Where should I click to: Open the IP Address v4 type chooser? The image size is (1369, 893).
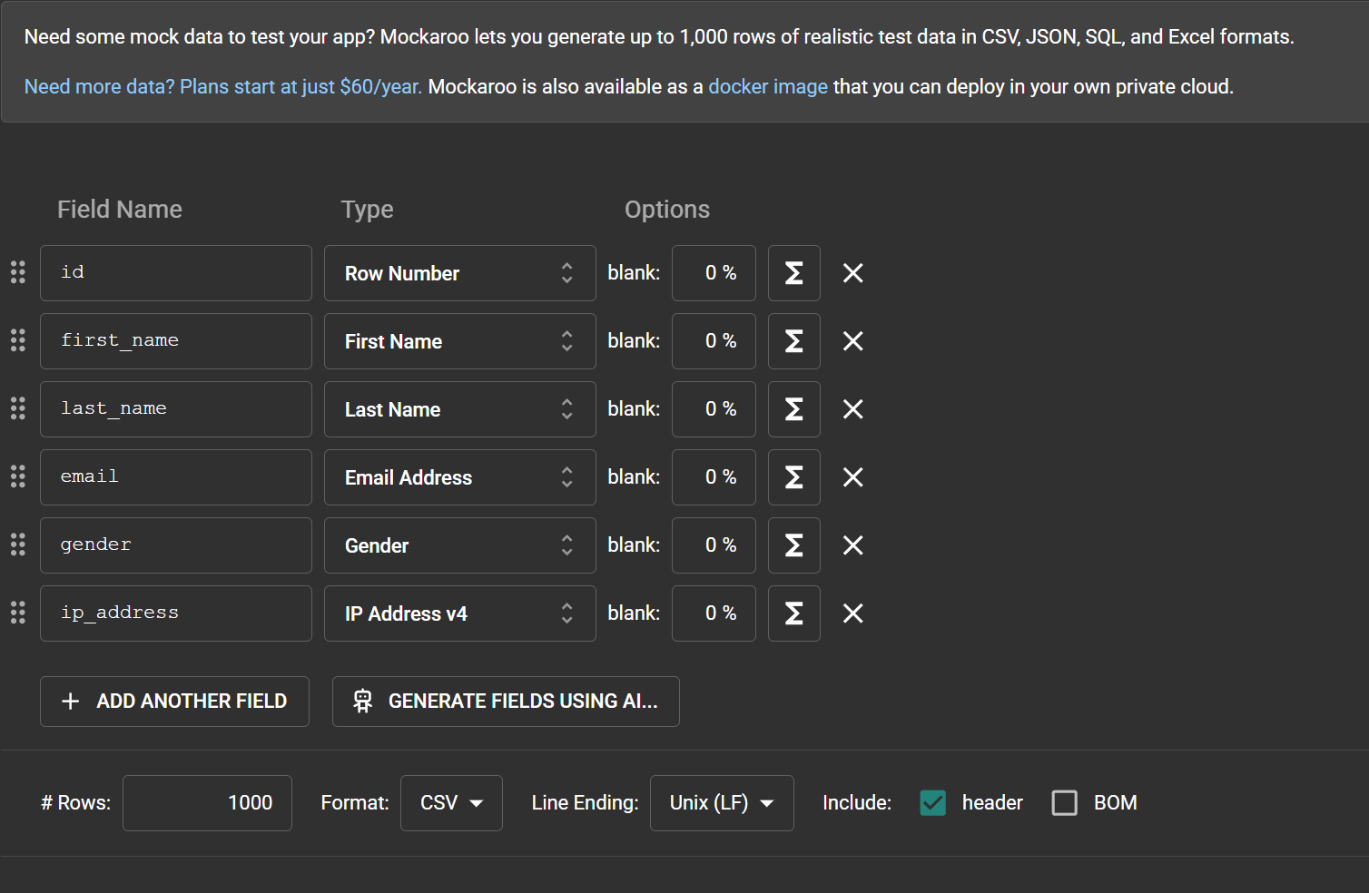459,613
